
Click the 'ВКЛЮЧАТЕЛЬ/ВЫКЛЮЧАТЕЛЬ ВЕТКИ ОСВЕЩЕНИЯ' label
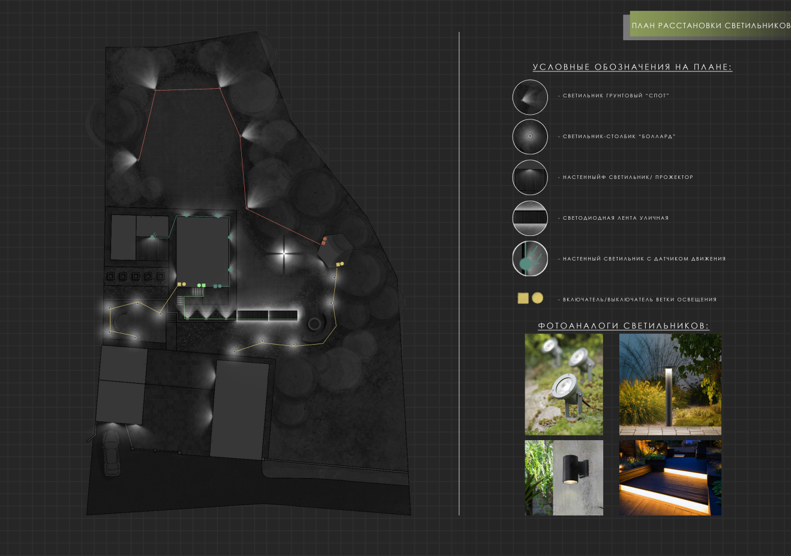click(x=639, y=300)
